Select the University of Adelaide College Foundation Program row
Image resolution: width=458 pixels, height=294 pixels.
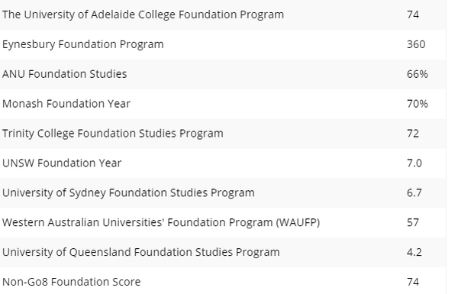[x=223, y=15]
